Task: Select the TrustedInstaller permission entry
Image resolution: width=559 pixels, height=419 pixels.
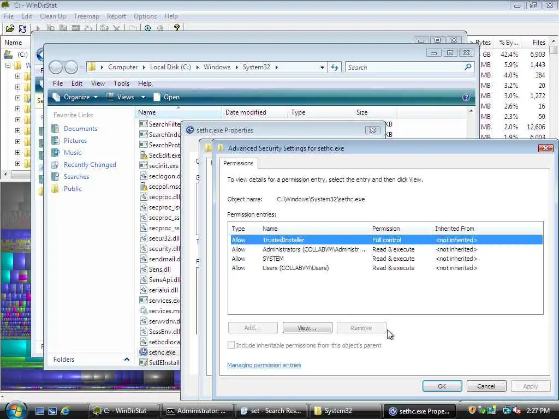Action: (386, 240)
